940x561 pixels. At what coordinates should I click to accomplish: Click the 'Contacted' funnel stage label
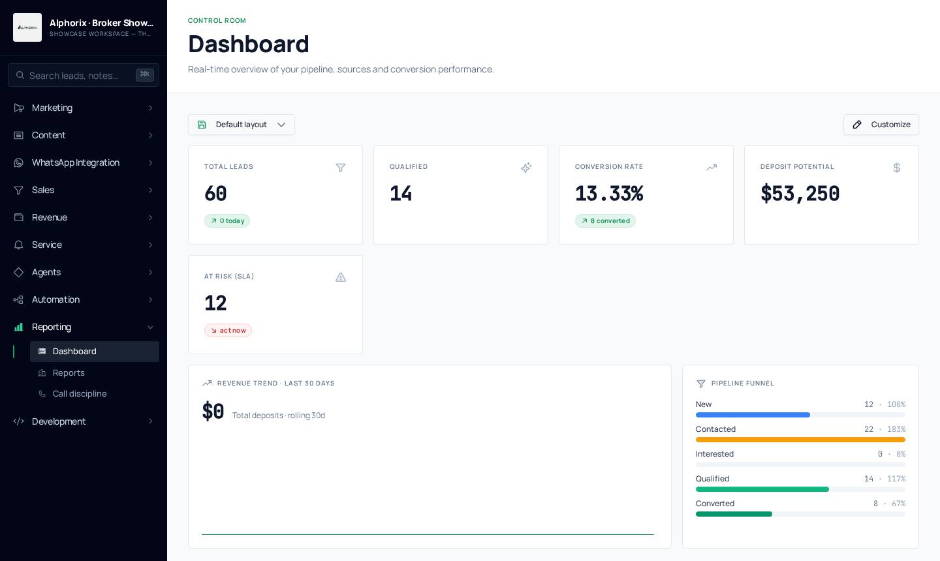(x=715, y=429)
